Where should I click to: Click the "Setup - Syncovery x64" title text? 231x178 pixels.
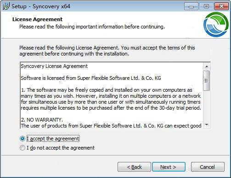coord(41,6)
